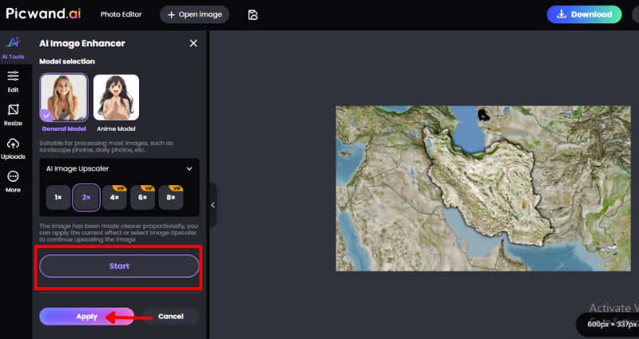Open the Uploads panel
The height and width of the screenshot is (339, 639).
[x=13, y=148]
